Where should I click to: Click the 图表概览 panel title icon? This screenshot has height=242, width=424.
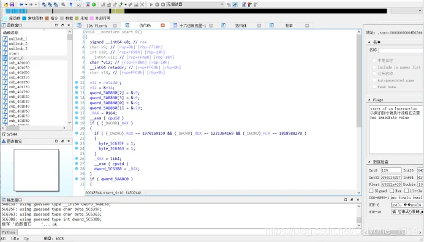(4, 141)
